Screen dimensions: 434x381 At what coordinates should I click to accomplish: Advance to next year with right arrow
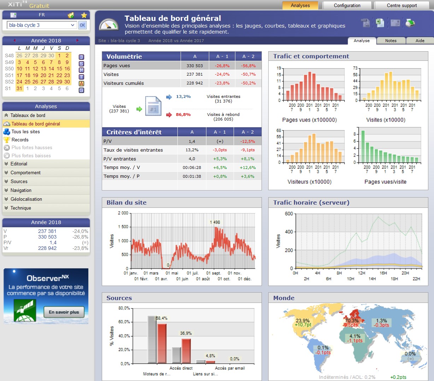pos(77,41)
